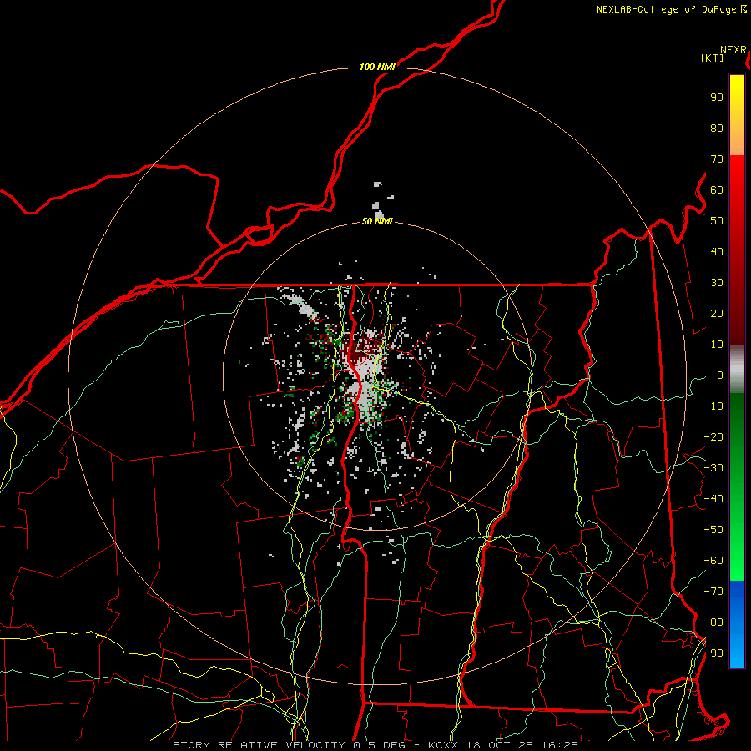
Task: Click the -60 value on velocity scale
Action: 713,561
